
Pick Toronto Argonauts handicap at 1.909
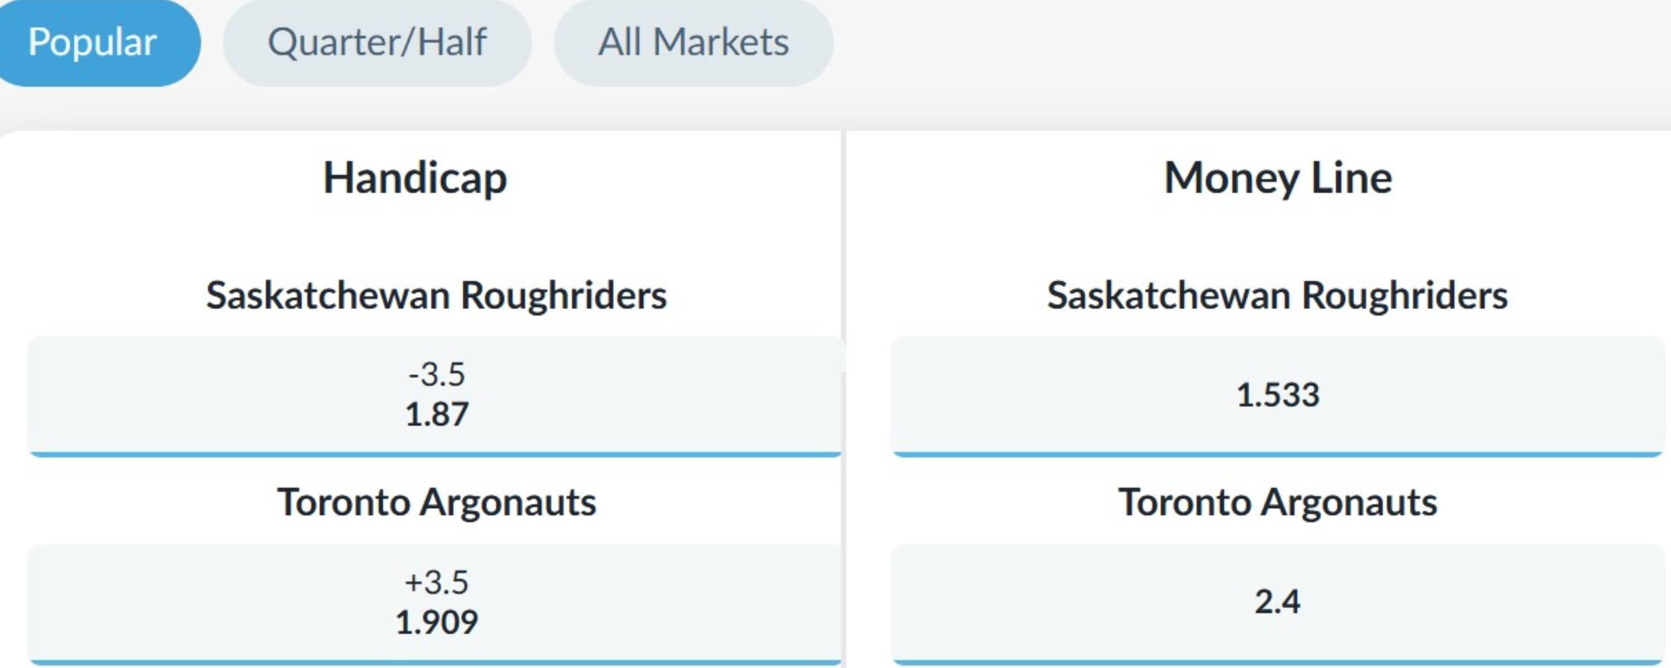pos(436,602)
